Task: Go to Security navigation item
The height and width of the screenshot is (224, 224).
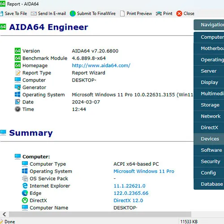Action: [x=209, y=161]
